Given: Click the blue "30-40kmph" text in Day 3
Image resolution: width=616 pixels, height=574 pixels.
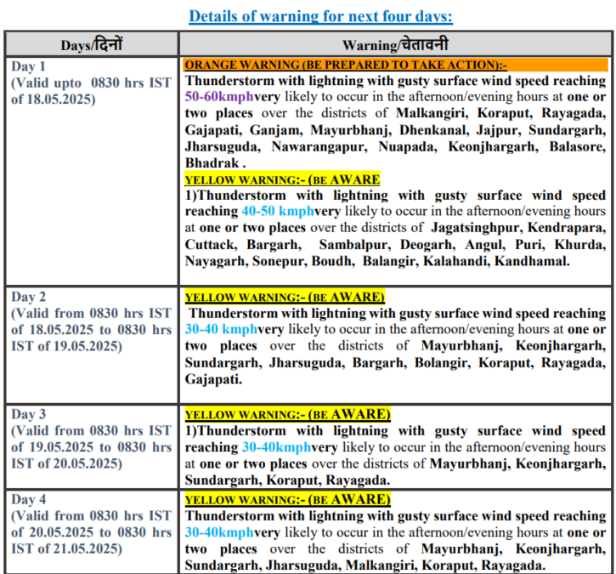Looking at the screenshot, I should coord(276,446).
